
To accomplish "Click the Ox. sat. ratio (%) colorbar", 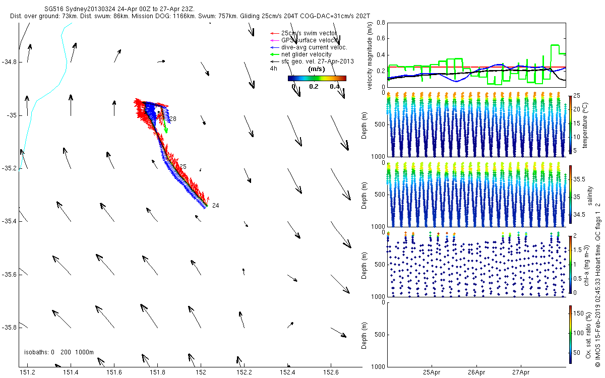I will 570,335.
